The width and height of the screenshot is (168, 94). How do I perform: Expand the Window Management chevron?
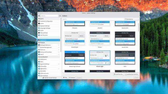(59, 48)
